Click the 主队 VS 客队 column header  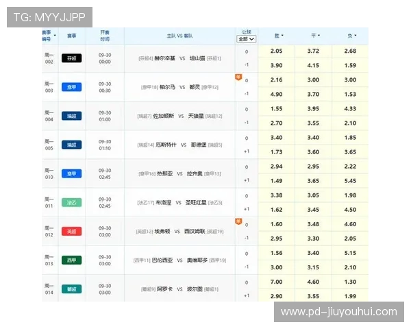pos(179,36)
